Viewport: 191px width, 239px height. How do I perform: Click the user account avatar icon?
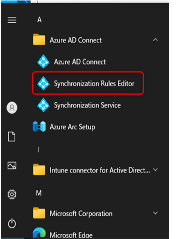pos(12,108)
